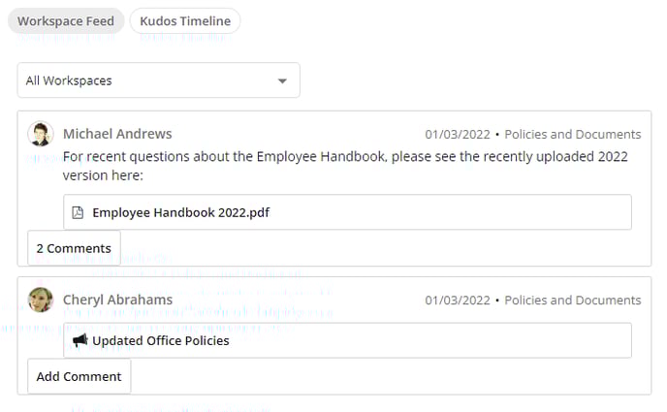
Task: Open the All Workspaces dropdown
Action: [x=159, y=80]
